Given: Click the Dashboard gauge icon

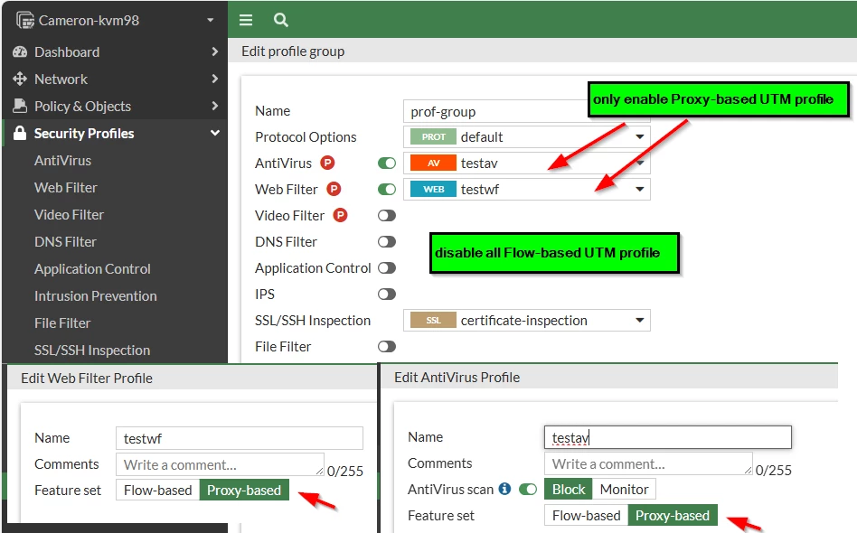Looking at the screenshot, I should click(20, 51).
